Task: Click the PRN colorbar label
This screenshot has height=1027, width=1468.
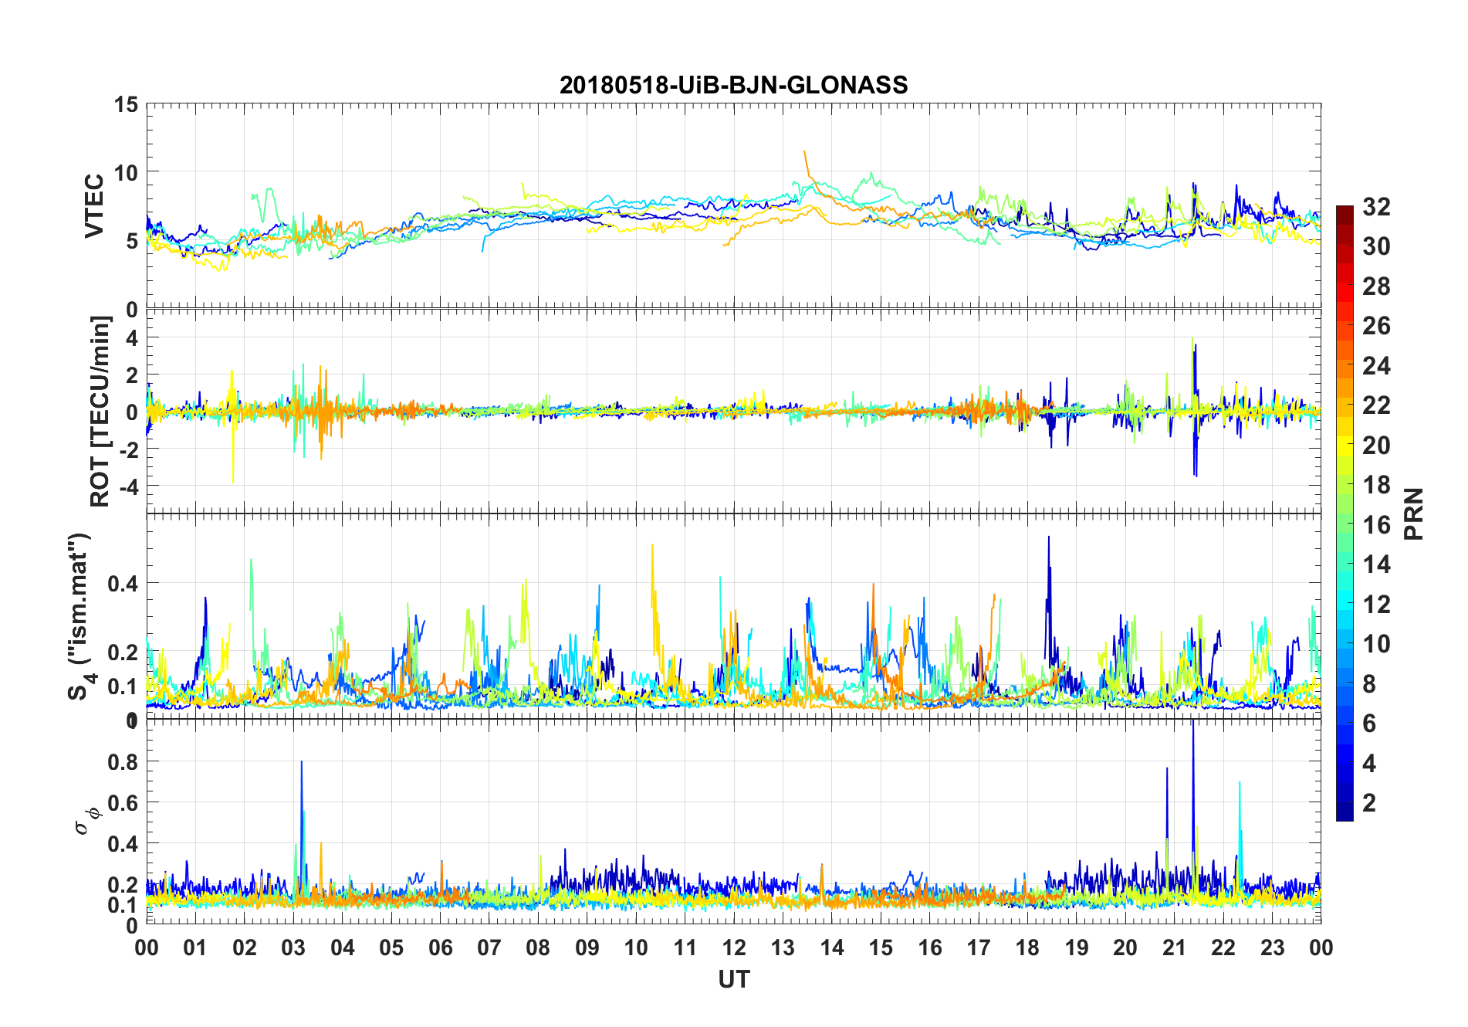Action: [1414, 513]
